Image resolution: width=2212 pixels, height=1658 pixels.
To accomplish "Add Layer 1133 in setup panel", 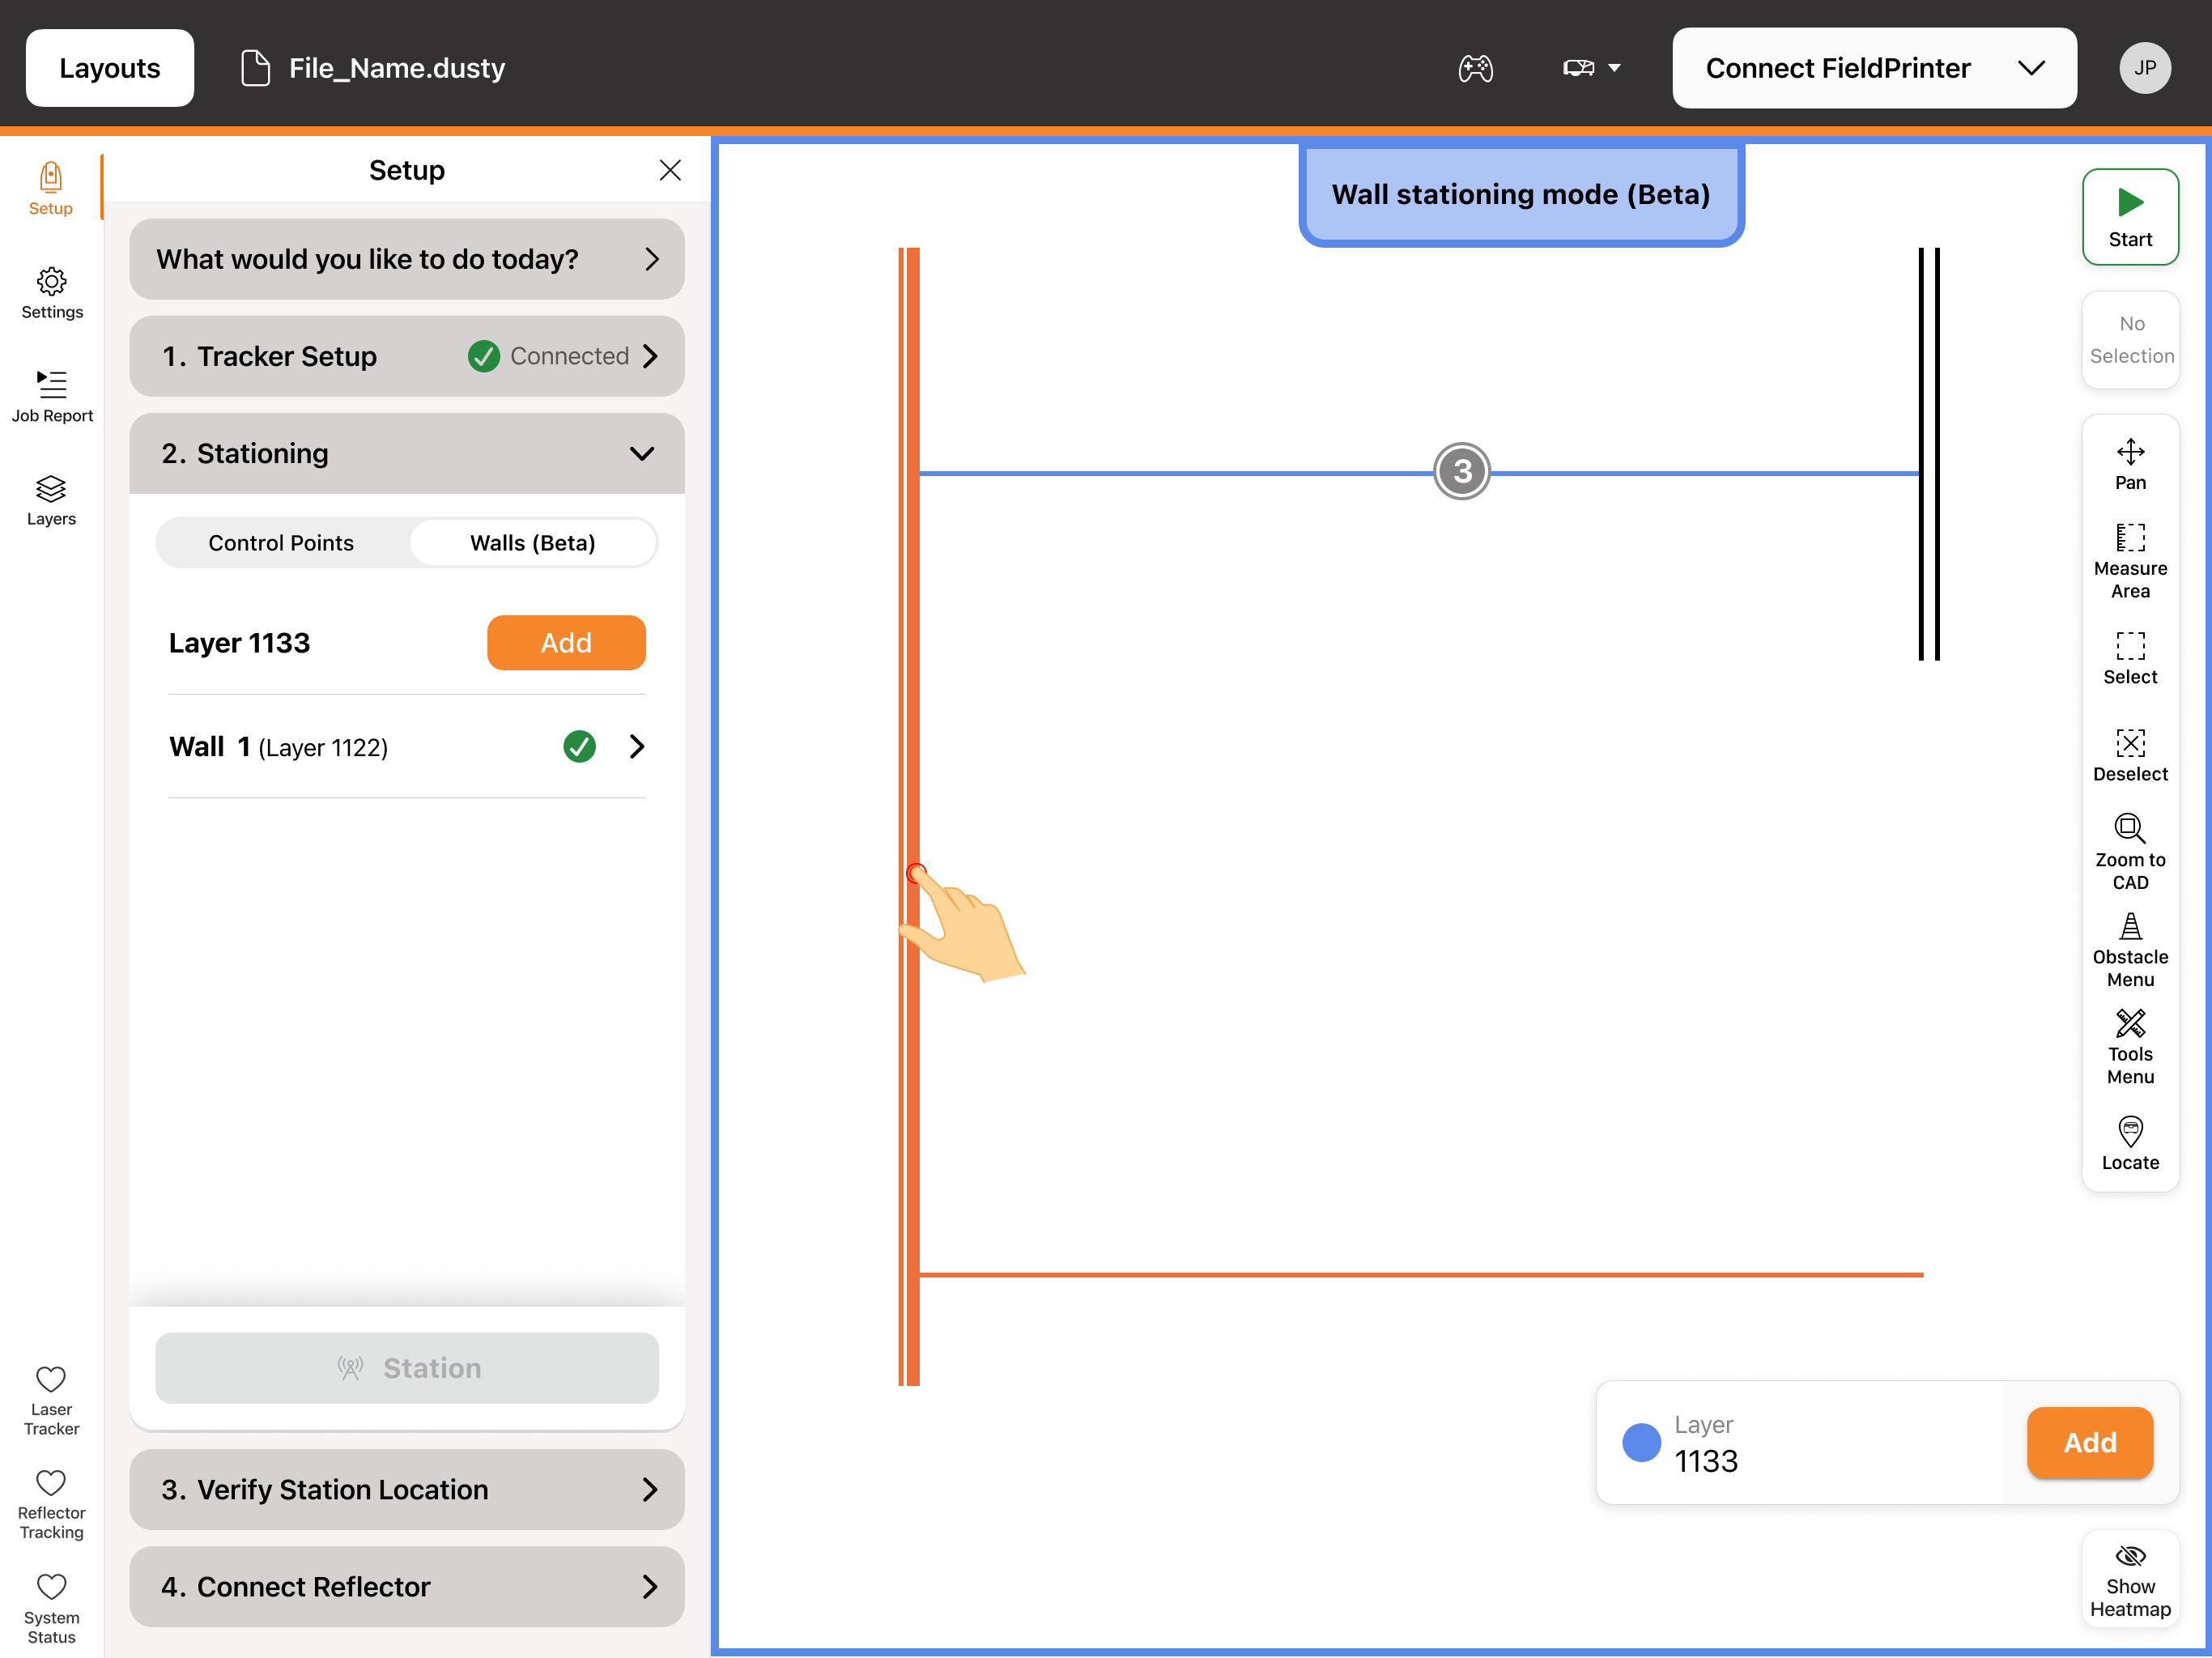I will [566, 642].
